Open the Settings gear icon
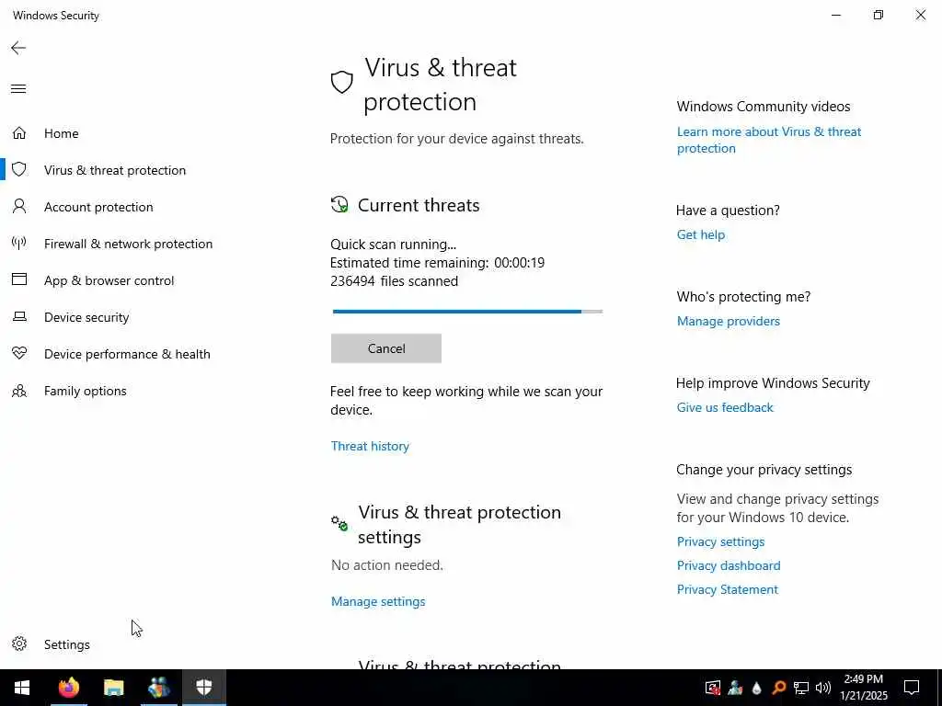Image resolution: width=942 pixels, height=706 pixels. 19,644
